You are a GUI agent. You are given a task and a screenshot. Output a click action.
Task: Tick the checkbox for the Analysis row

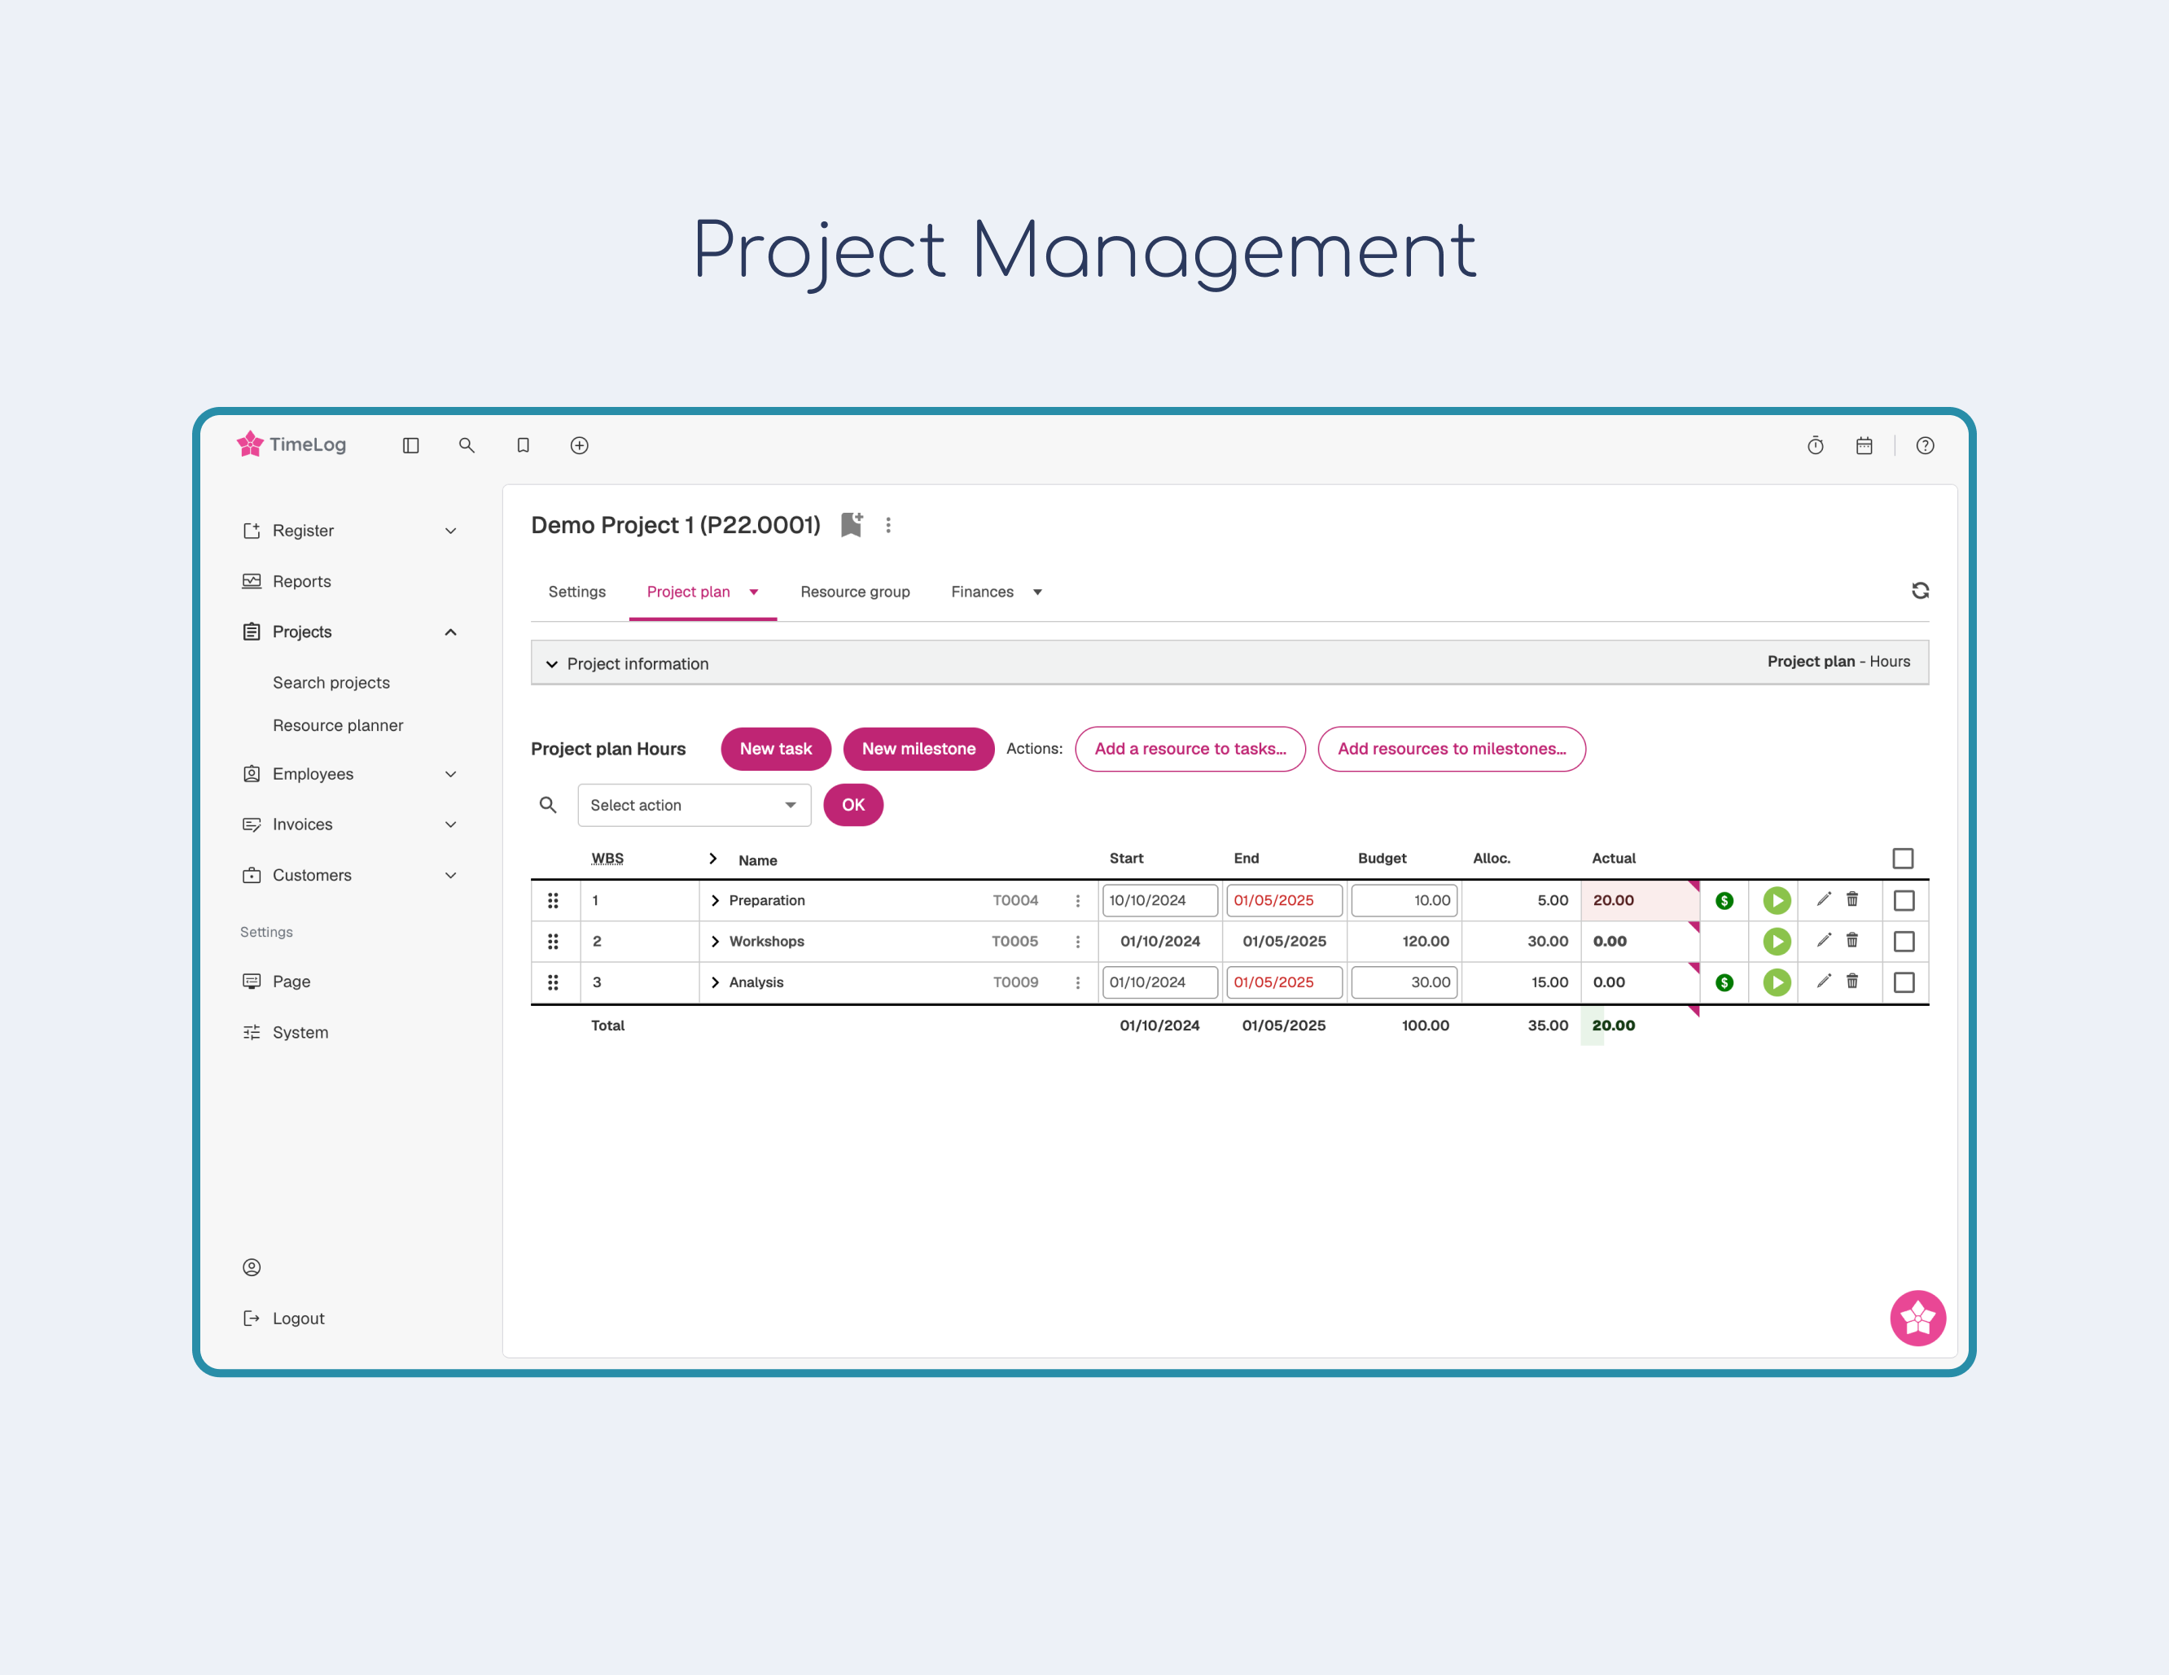(x=1903, y=982)
